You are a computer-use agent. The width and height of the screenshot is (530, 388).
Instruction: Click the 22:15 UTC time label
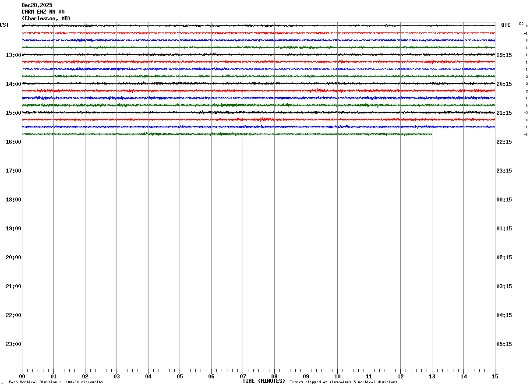tap(504, 142)
